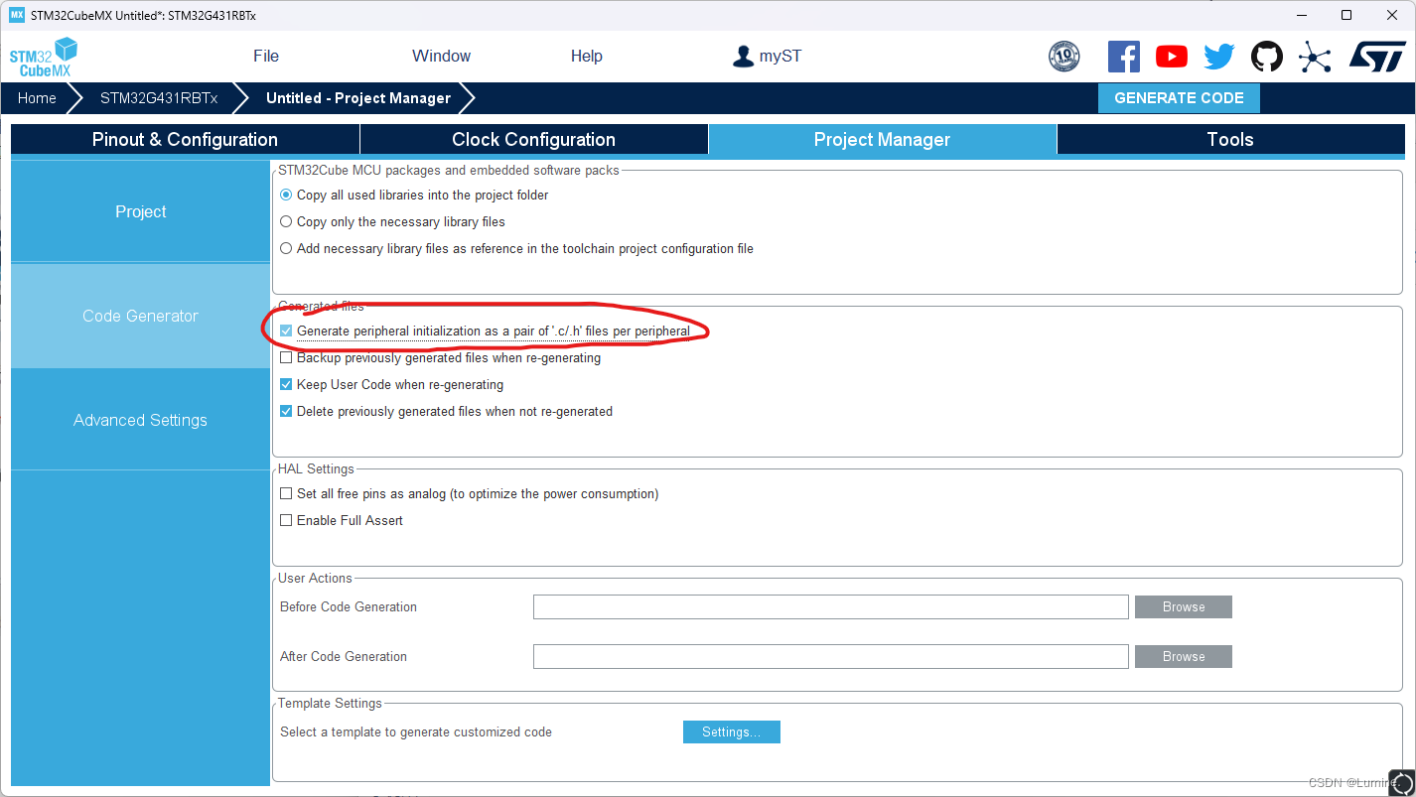
Task: Click the ST logo icon
Action: (1377, 57)
